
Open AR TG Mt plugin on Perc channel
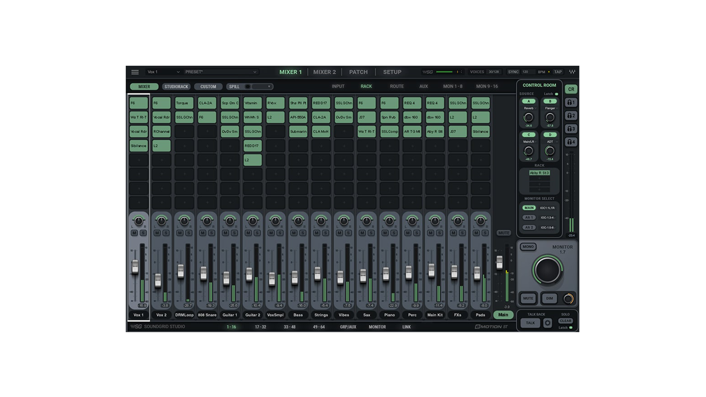tap(412, 131)
